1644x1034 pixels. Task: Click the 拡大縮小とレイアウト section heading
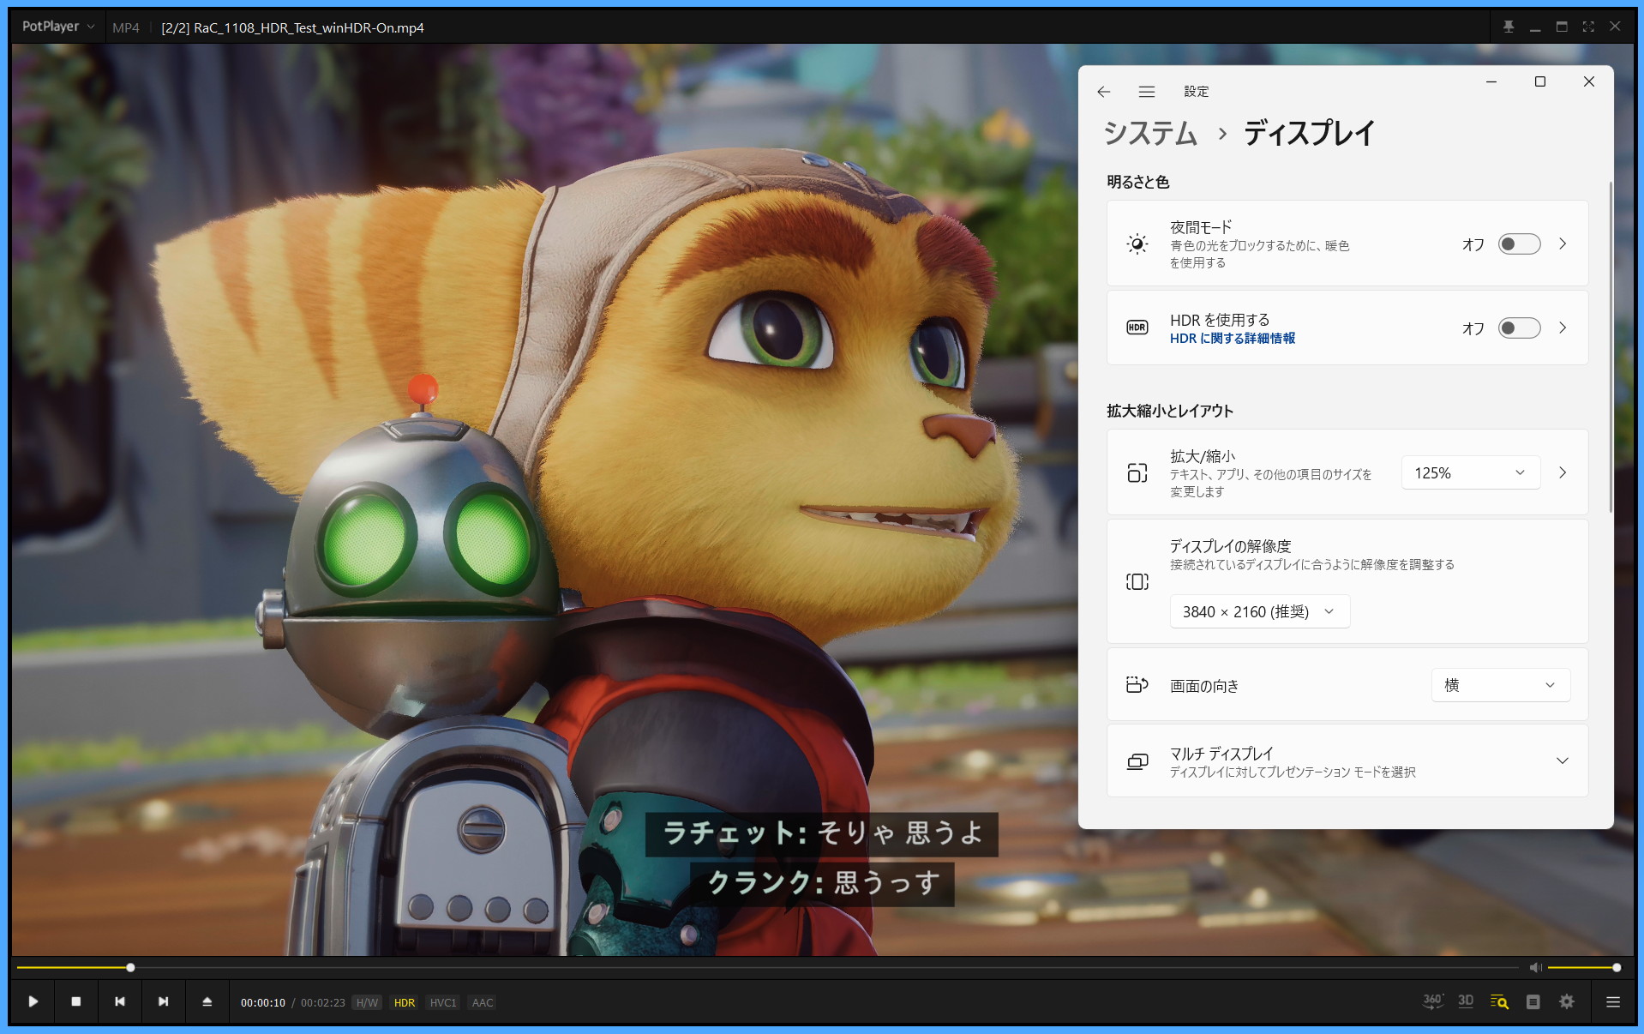[x=1170, y=411]
